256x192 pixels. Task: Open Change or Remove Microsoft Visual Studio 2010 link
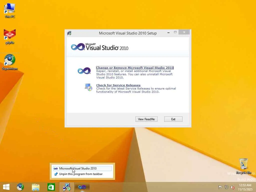coord(135,68)
